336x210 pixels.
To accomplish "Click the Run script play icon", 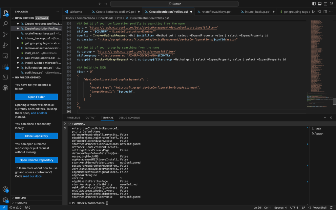I will [x=314, y=12].
